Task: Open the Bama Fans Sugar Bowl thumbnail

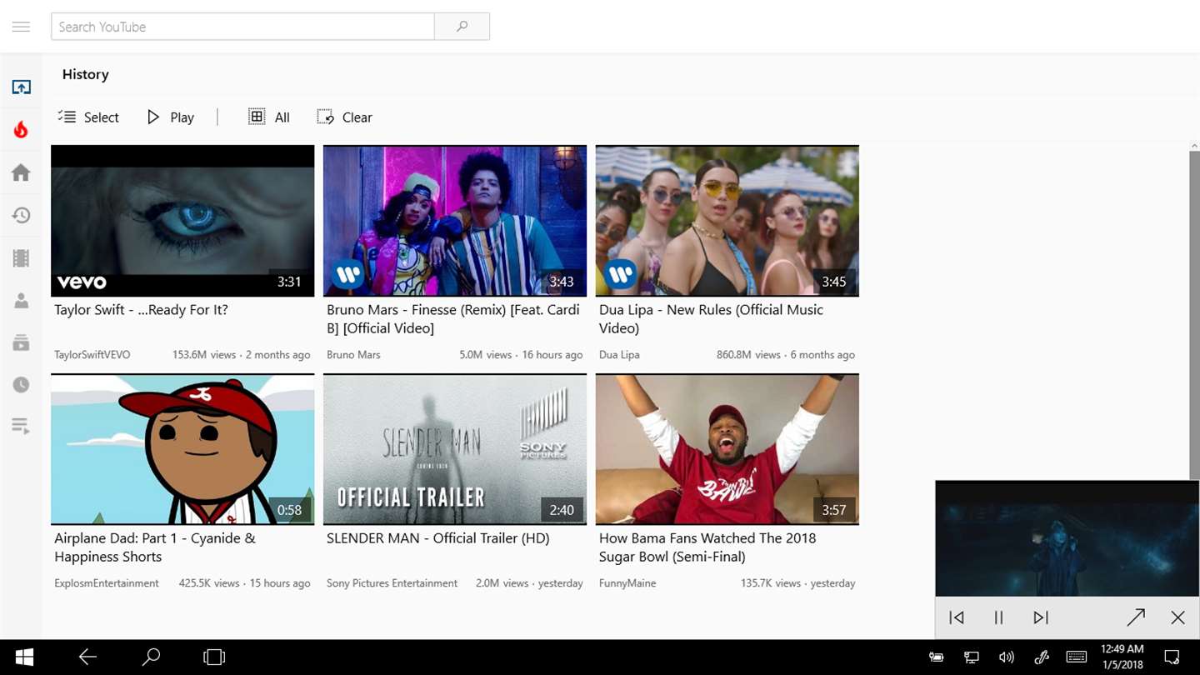Action: pos(727,449)
